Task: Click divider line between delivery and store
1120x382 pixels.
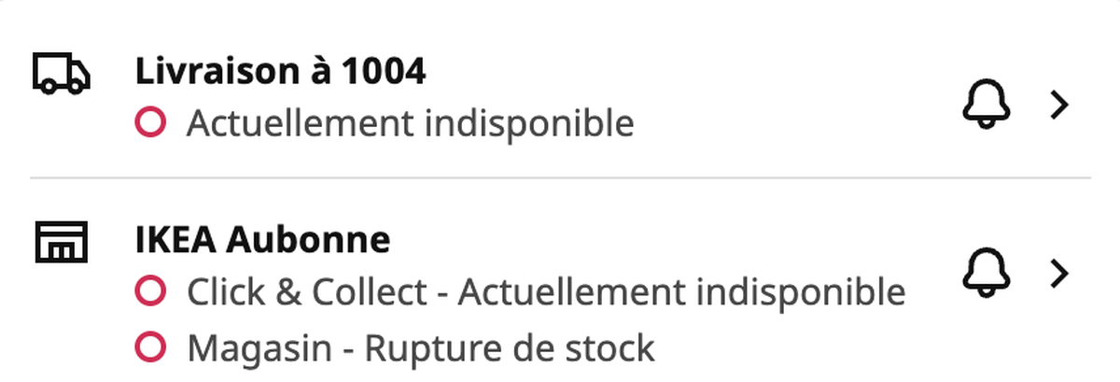Action: [x=560, y=177]
